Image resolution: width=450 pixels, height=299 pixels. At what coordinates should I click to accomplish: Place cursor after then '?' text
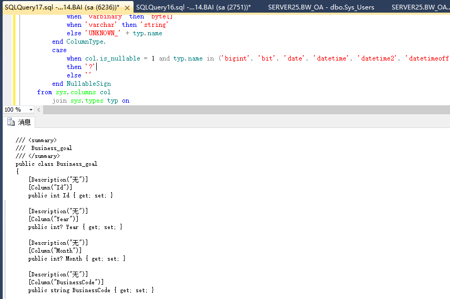click(96, 67)
